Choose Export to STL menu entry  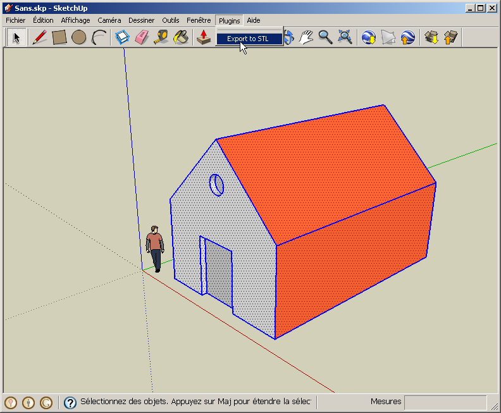coord(249,39)
